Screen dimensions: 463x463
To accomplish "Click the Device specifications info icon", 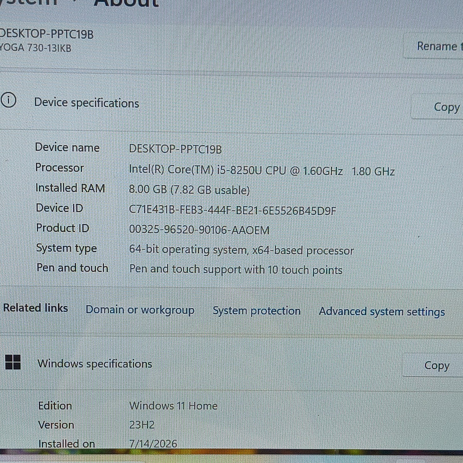I will (8, 100).
